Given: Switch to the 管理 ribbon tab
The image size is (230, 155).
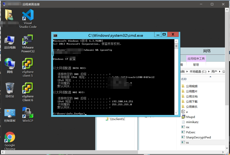Looking at the screenshot, I should point(196,65).
